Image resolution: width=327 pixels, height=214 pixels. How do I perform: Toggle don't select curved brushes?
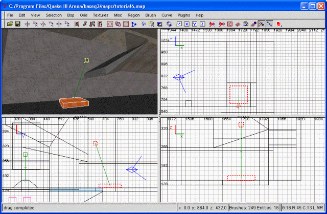(222, 24)
